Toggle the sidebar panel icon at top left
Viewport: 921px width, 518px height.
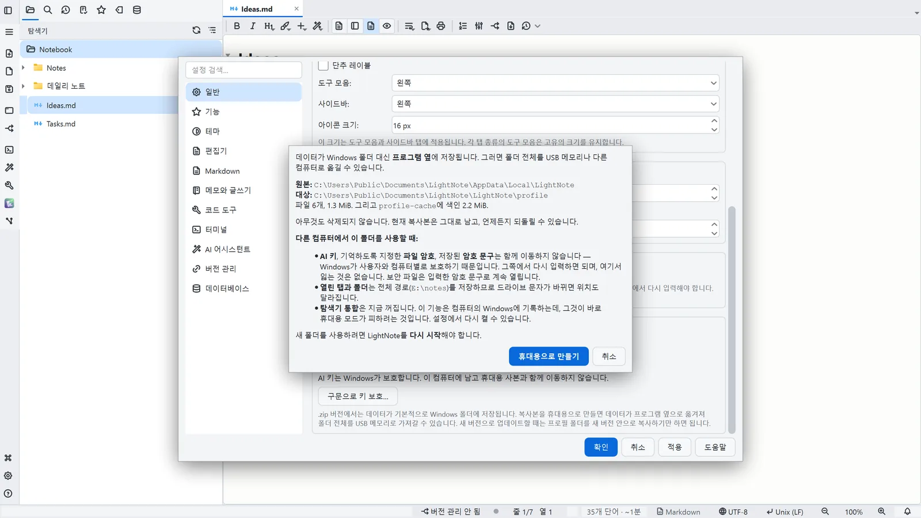click(x=8, y=10)
